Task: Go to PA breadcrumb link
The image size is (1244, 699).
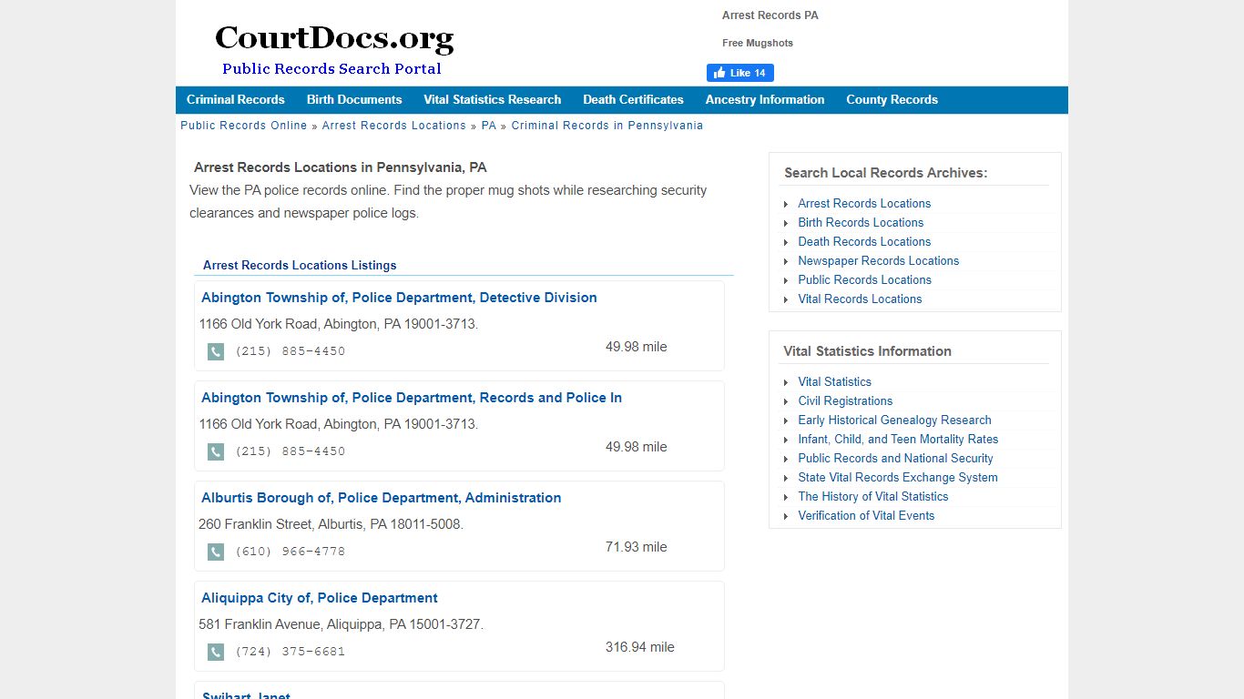Action: coord(489,126)
